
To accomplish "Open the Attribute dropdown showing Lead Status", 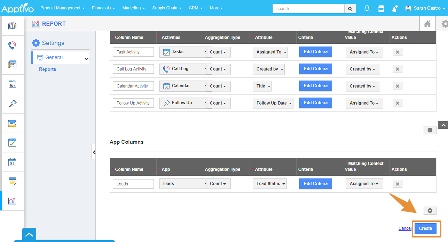I will pos(270,183).
